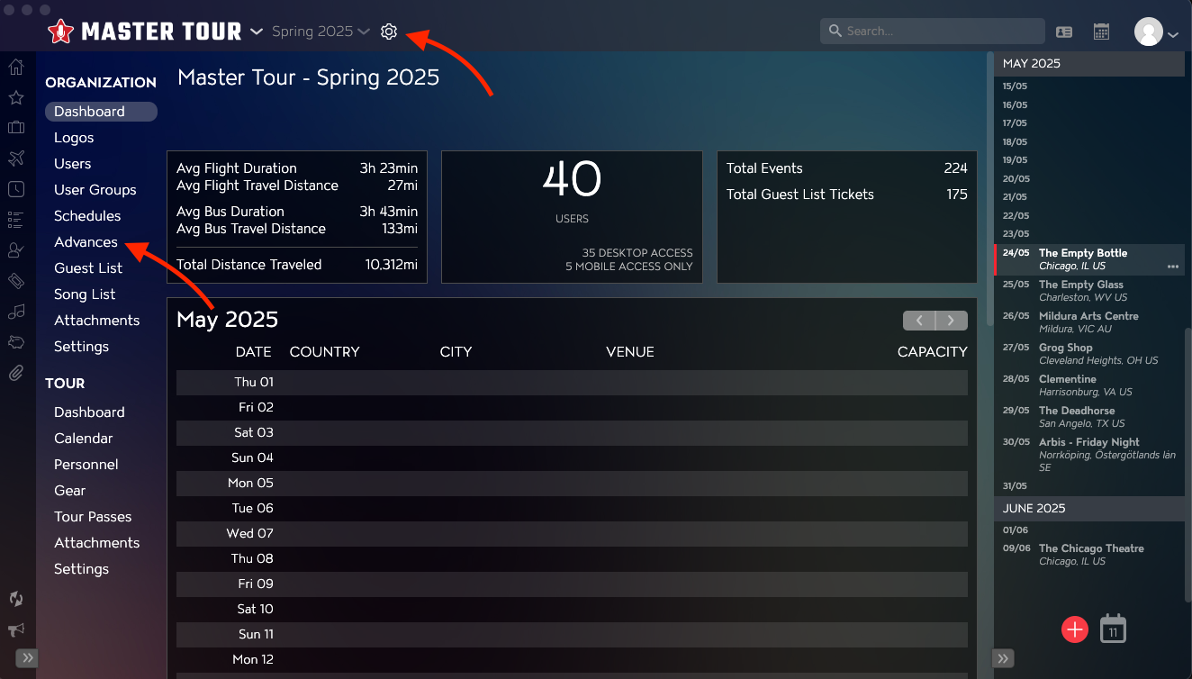
Task: Collapse right events panel with double-arrow button
Action: 1003,658
